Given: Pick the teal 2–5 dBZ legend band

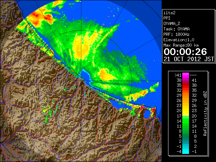Looking at the screenshot, I should [x=186, y=141].
